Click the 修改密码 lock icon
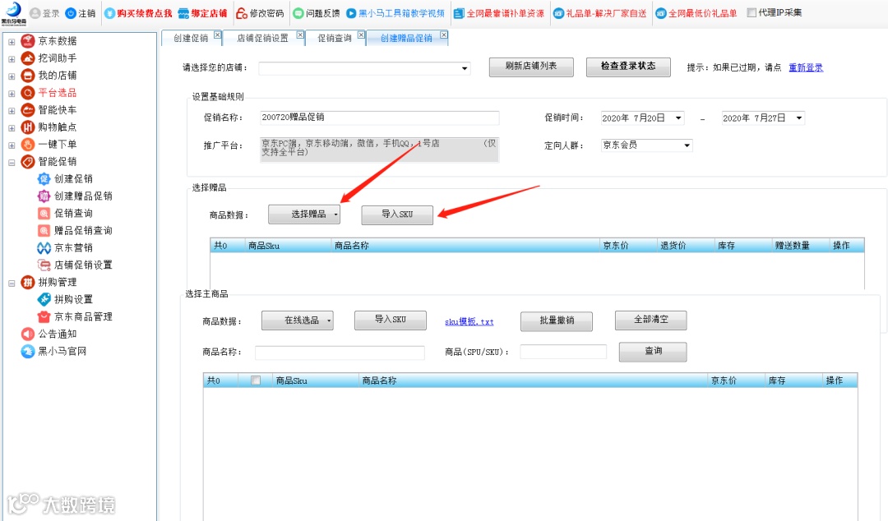 click(x=242, y=13)
